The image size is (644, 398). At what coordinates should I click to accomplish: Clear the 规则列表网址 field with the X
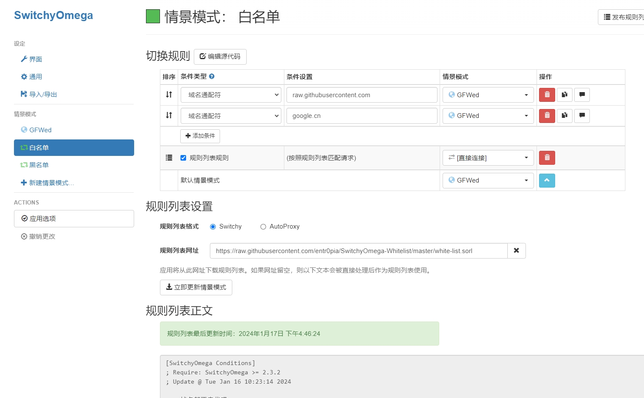[x=516, y=251]
